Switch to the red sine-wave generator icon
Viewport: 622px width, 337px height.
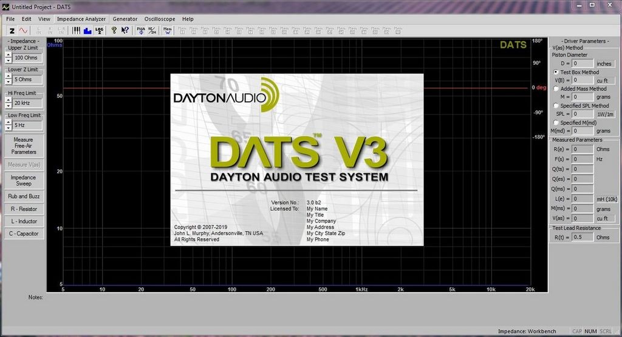pyautogui.click(x=24, y=30)
